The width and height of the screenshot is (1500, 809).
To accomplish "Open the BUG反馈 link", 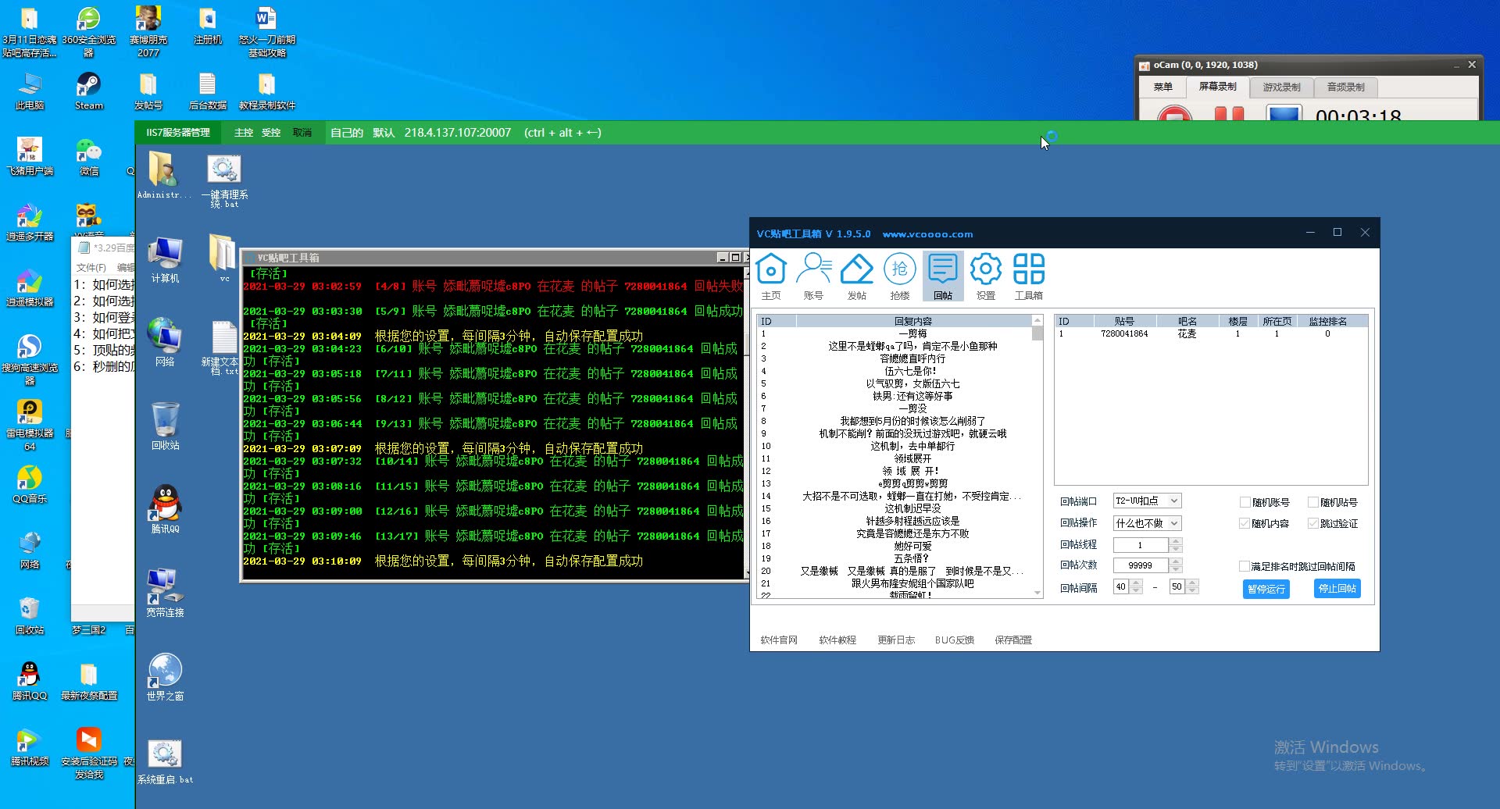I will [955, 640].
